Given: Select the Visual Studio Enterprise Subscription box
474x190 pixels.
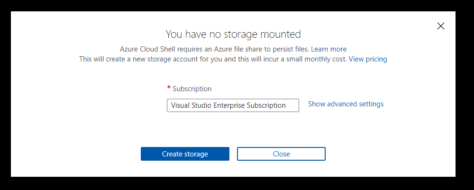Looking at the screenshot, I should click(x=233, y=105).
